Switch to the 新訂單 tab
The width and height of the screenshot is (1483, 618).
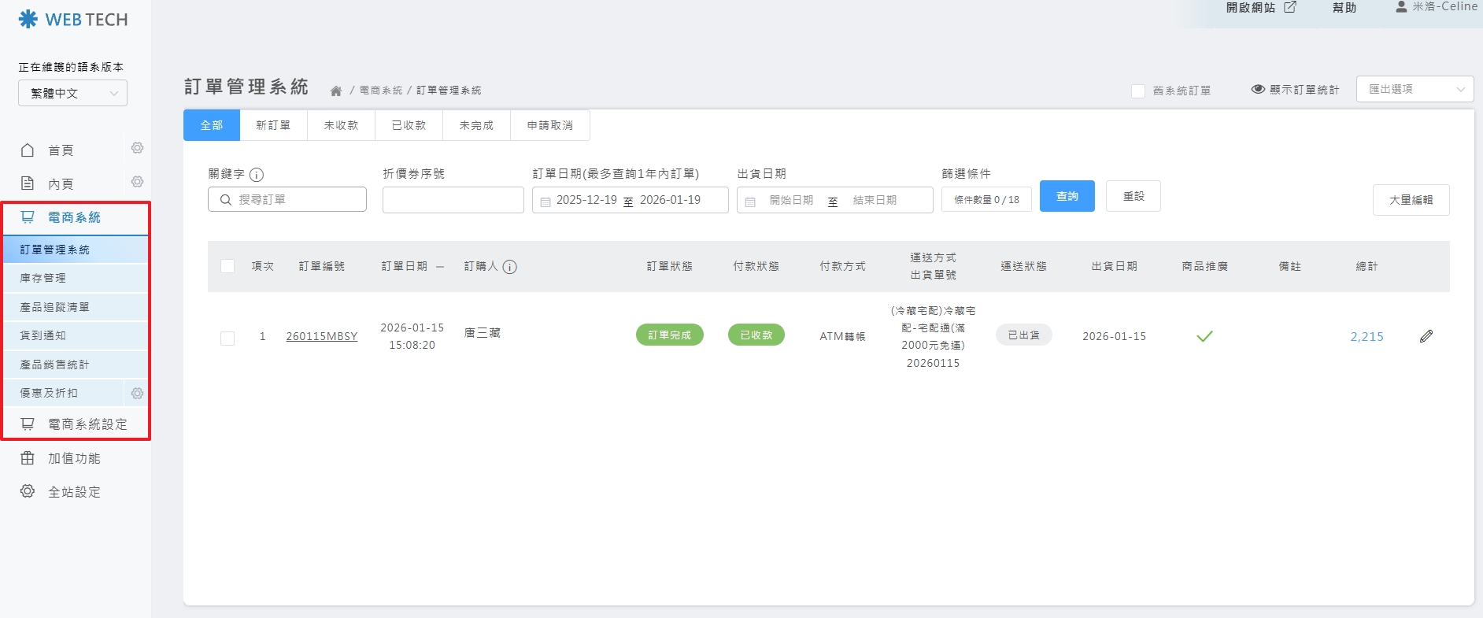pos(273,125)
